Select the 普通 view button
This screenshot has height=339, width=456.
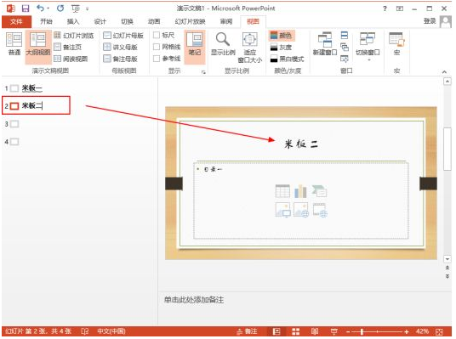14,44
